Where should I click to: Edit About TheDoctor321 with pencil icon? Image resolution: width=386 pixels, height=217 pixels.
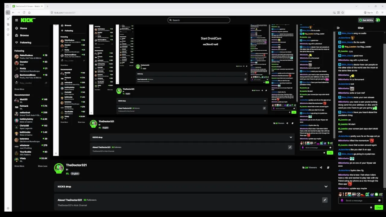[325, 200]
